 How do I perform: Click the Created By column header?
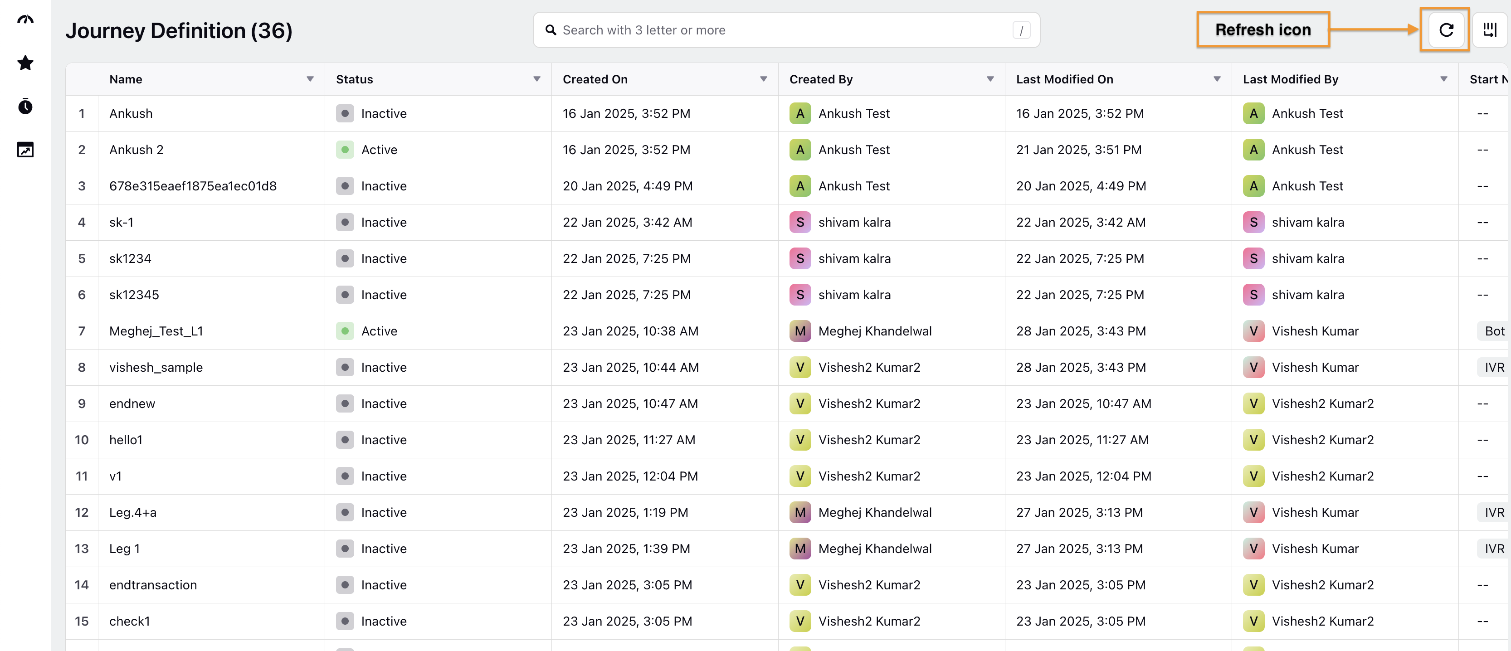pos(821,79)
